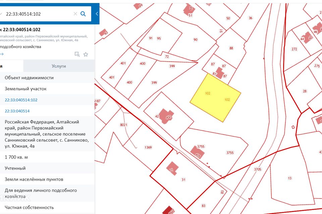Click the upper parcel label 400
The image size is (322, 214).
pyautogui.click(x=143, y=64)
